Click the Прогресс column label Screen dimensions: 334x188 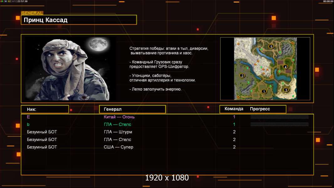(260, 109)
